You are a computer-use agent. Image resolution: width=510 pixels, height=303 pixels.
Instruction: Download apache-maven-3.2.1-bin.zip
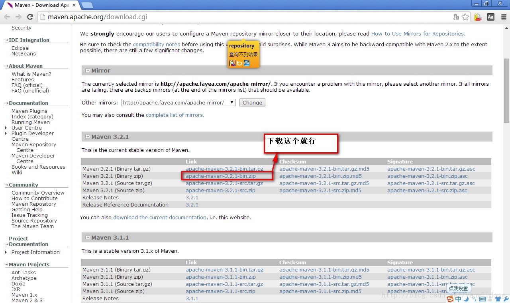coord(221,176)
